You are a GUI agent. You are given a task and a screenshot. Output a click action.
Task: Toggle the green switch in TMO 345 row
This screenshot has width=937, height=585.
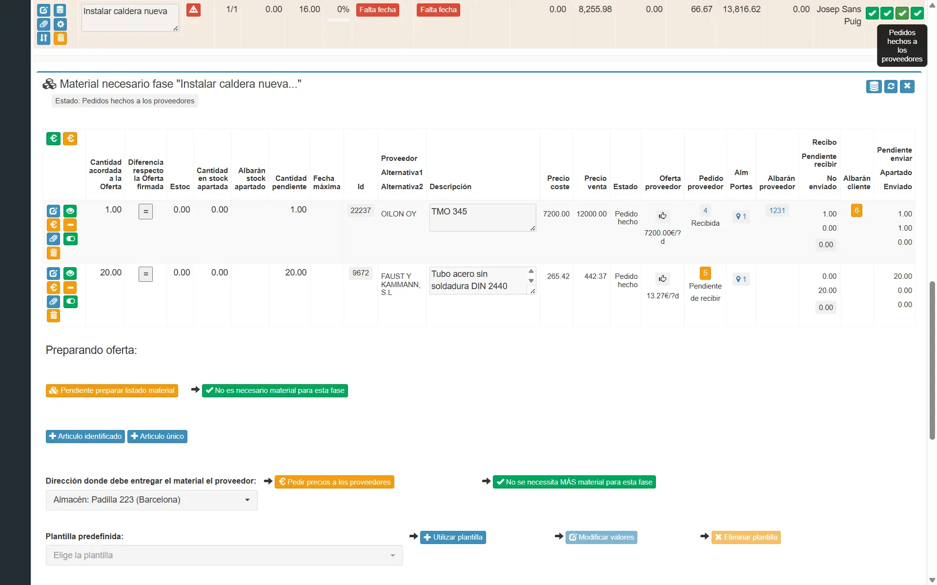(70, 239)
